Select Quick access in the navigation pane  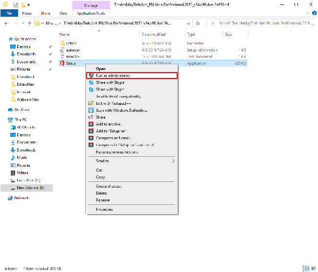click(x=25, y=39)
